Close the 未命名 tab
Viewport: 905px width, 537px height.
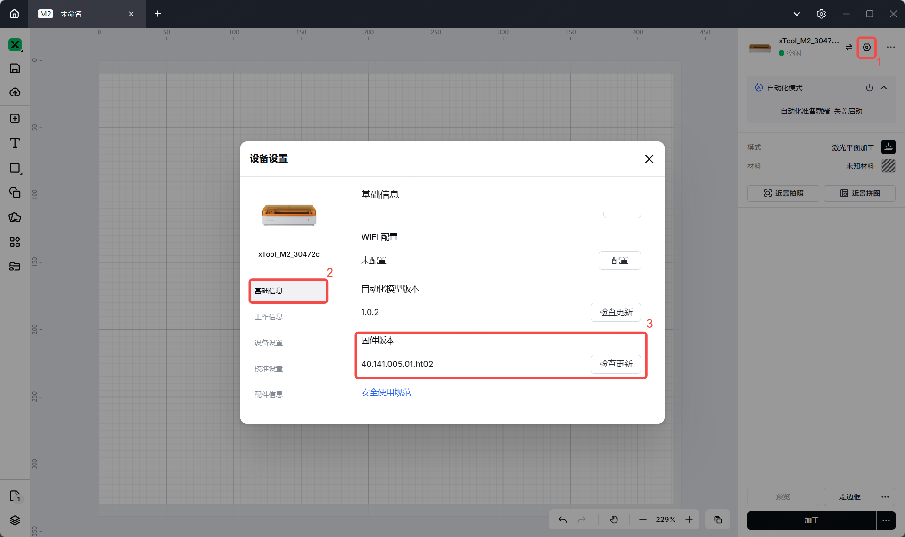click(131, 14)
